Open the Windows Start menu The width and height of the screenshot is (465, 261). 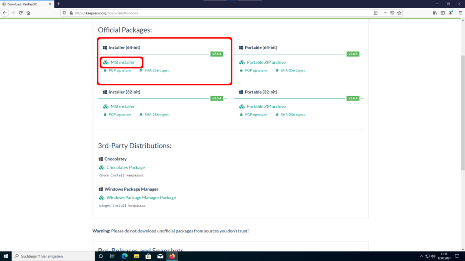tap(5, 256)
